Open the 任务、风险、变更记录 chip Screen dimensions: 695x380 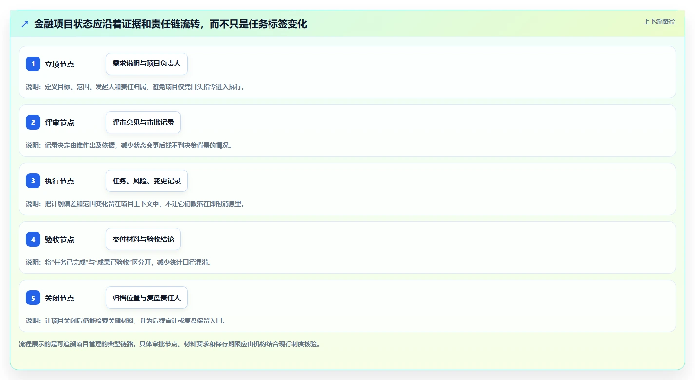click(x=147, y=181)
